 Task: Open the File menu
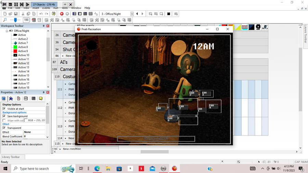click(x=10, y=8)
